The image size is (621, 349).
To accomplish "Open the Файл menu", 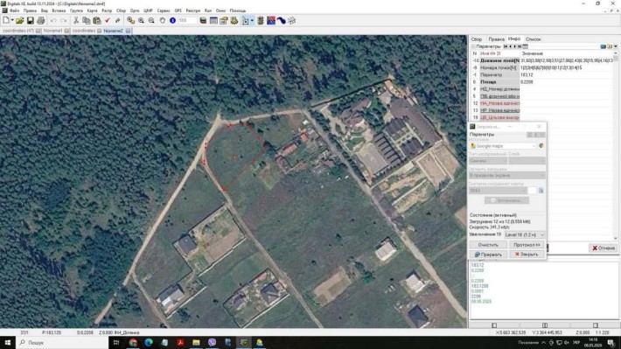I will pos(14,10).
